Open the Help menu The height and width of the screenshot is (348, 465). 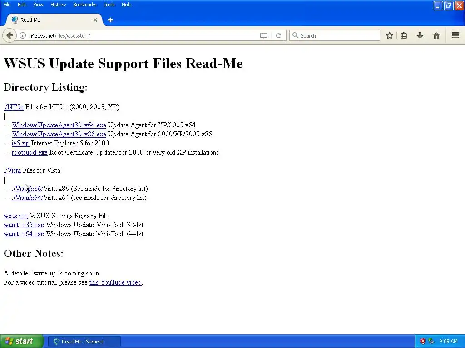pos(127,5)
